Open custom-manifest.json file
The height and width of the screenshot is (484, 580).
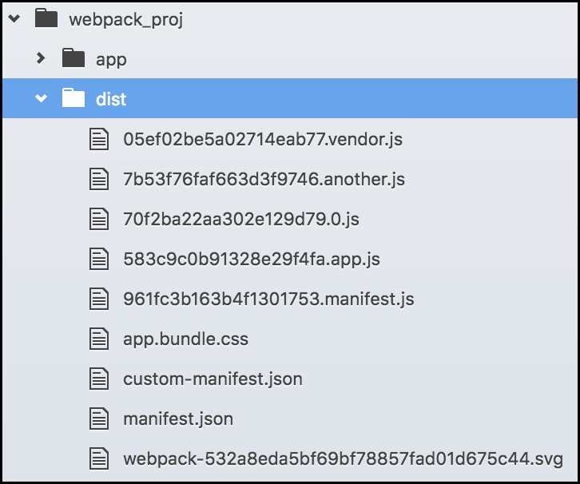pos(213,379)
